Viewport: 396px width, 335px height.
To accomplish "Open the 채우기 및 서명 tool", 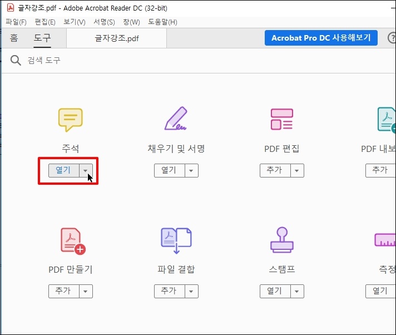I will point(170,170).
